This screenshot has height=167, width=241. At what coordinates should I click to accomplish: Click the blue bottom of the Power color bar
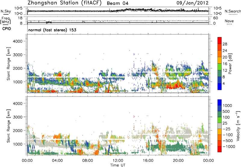click(x=220, y=87)
